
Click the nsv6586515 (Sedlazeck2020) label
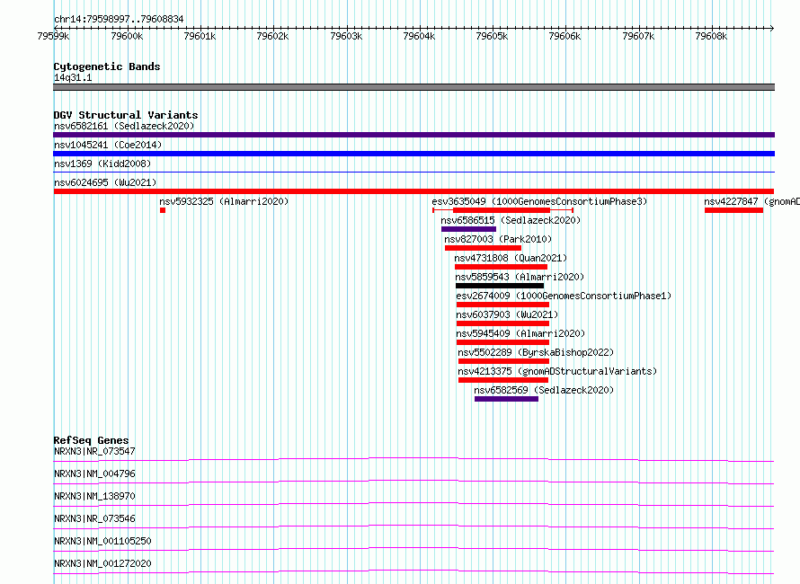tap(511, 220)
